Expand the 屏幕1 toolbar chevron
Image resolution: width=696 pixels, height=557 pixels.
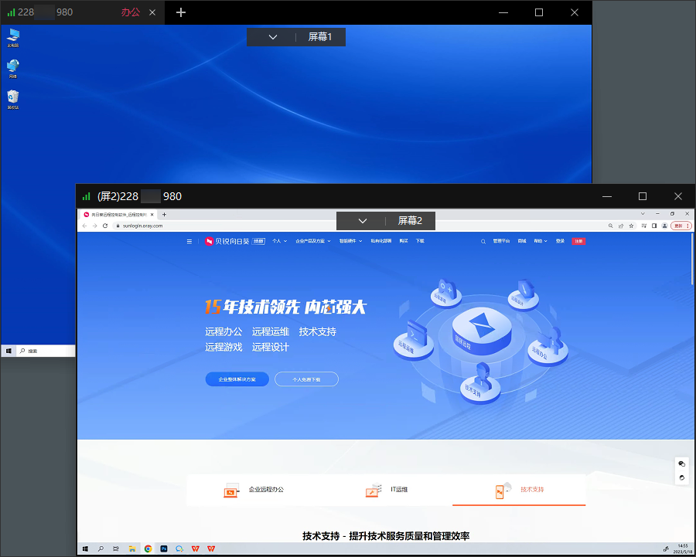273,37
